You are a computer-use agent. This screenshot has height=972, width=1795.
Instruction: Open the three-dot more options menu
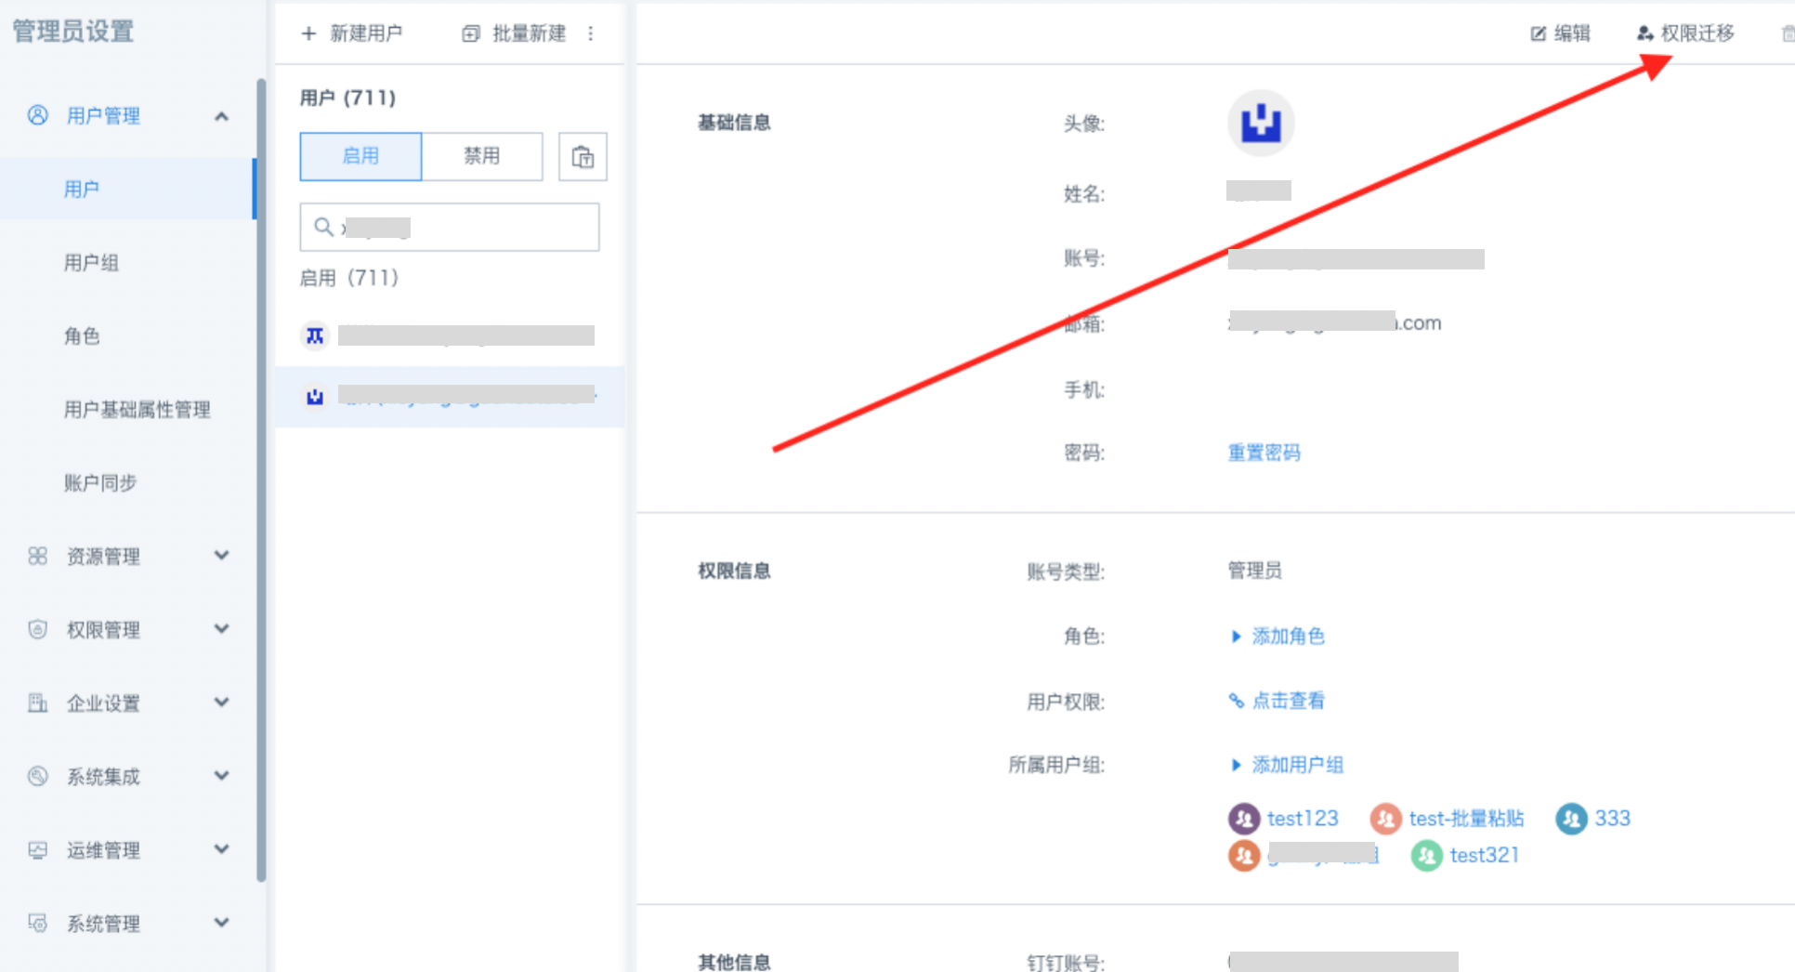591,33
